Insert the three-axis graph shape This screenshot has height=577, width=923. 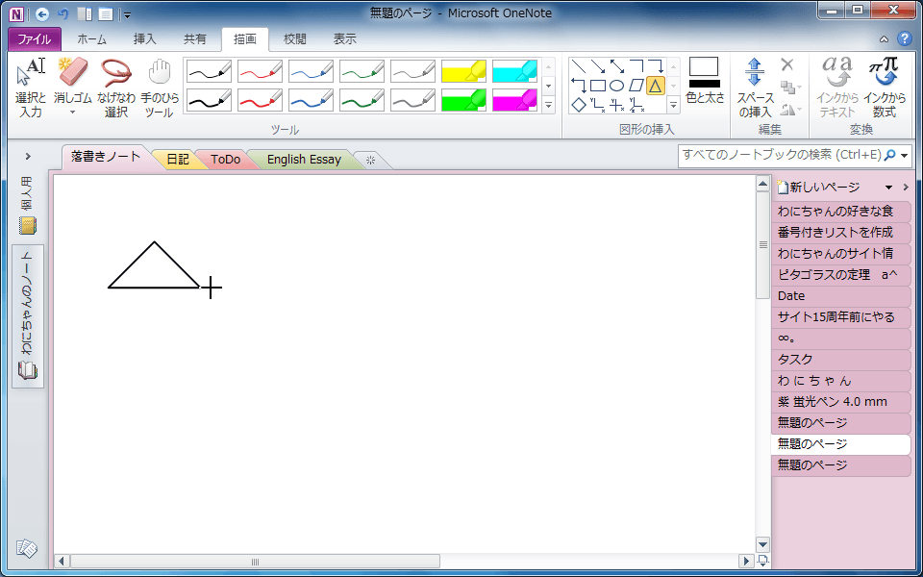pyautogui.click(x=636, y=105)
